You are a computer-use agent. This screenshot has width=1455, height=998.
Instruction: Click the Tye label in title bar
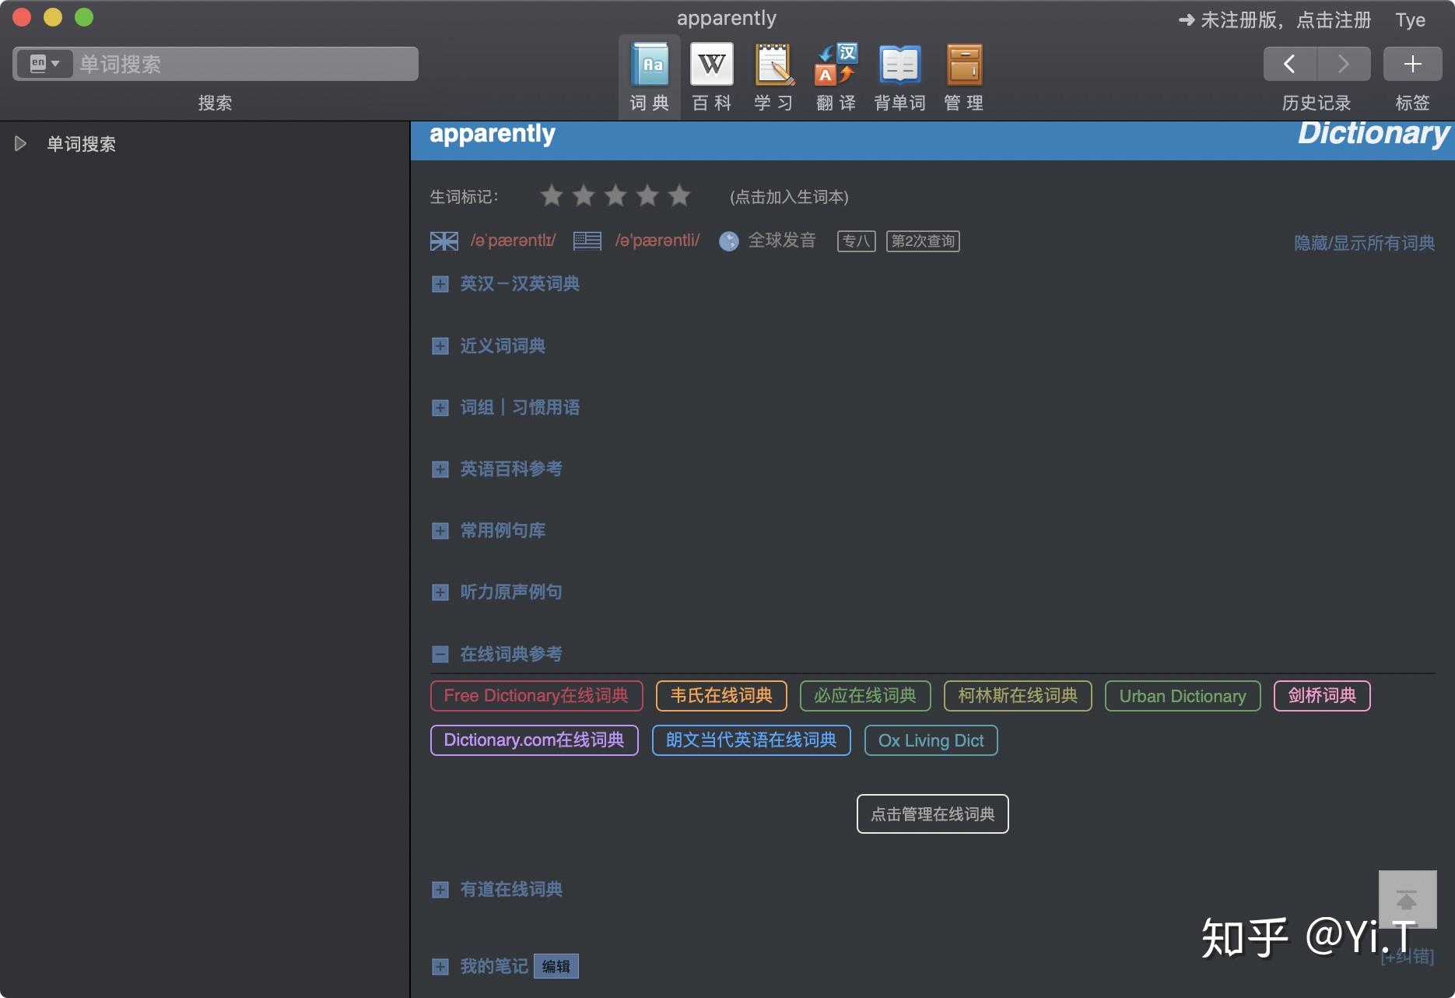coord(1410,20)
